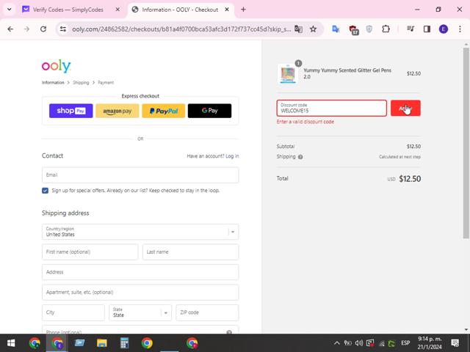Click clock showing 9:14 p. m.
Screen dimensions: 470x352
pos(430,339)
